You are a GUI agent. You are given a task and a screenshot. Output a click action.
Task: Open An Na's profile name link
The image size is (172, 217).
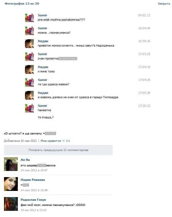click(x=25, y=160)
